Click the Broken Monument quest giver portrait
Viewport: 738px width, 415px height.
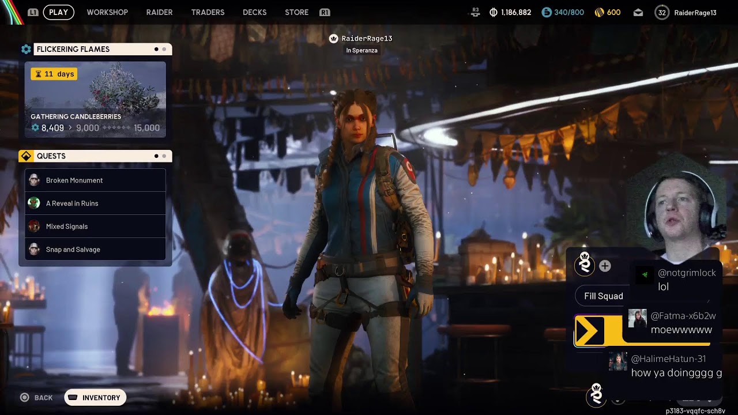click(x=34, y=180)
